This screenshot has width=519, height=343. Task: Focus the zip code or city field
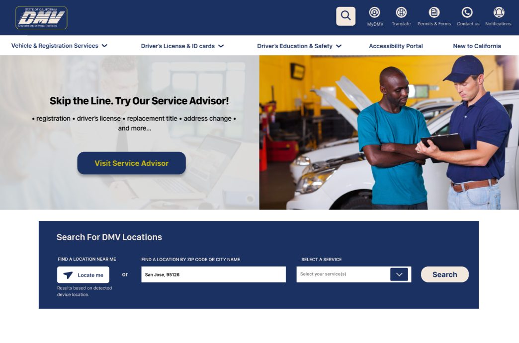click(x=213, y=274)
